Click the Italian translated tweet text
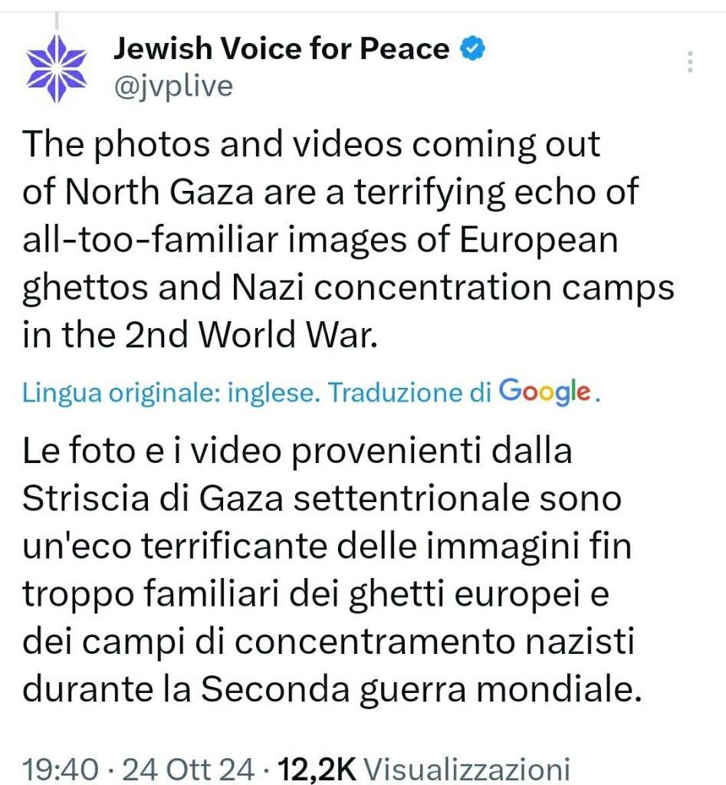The height and width of the screenshot is (785, 726). click(x=333, y=570)
